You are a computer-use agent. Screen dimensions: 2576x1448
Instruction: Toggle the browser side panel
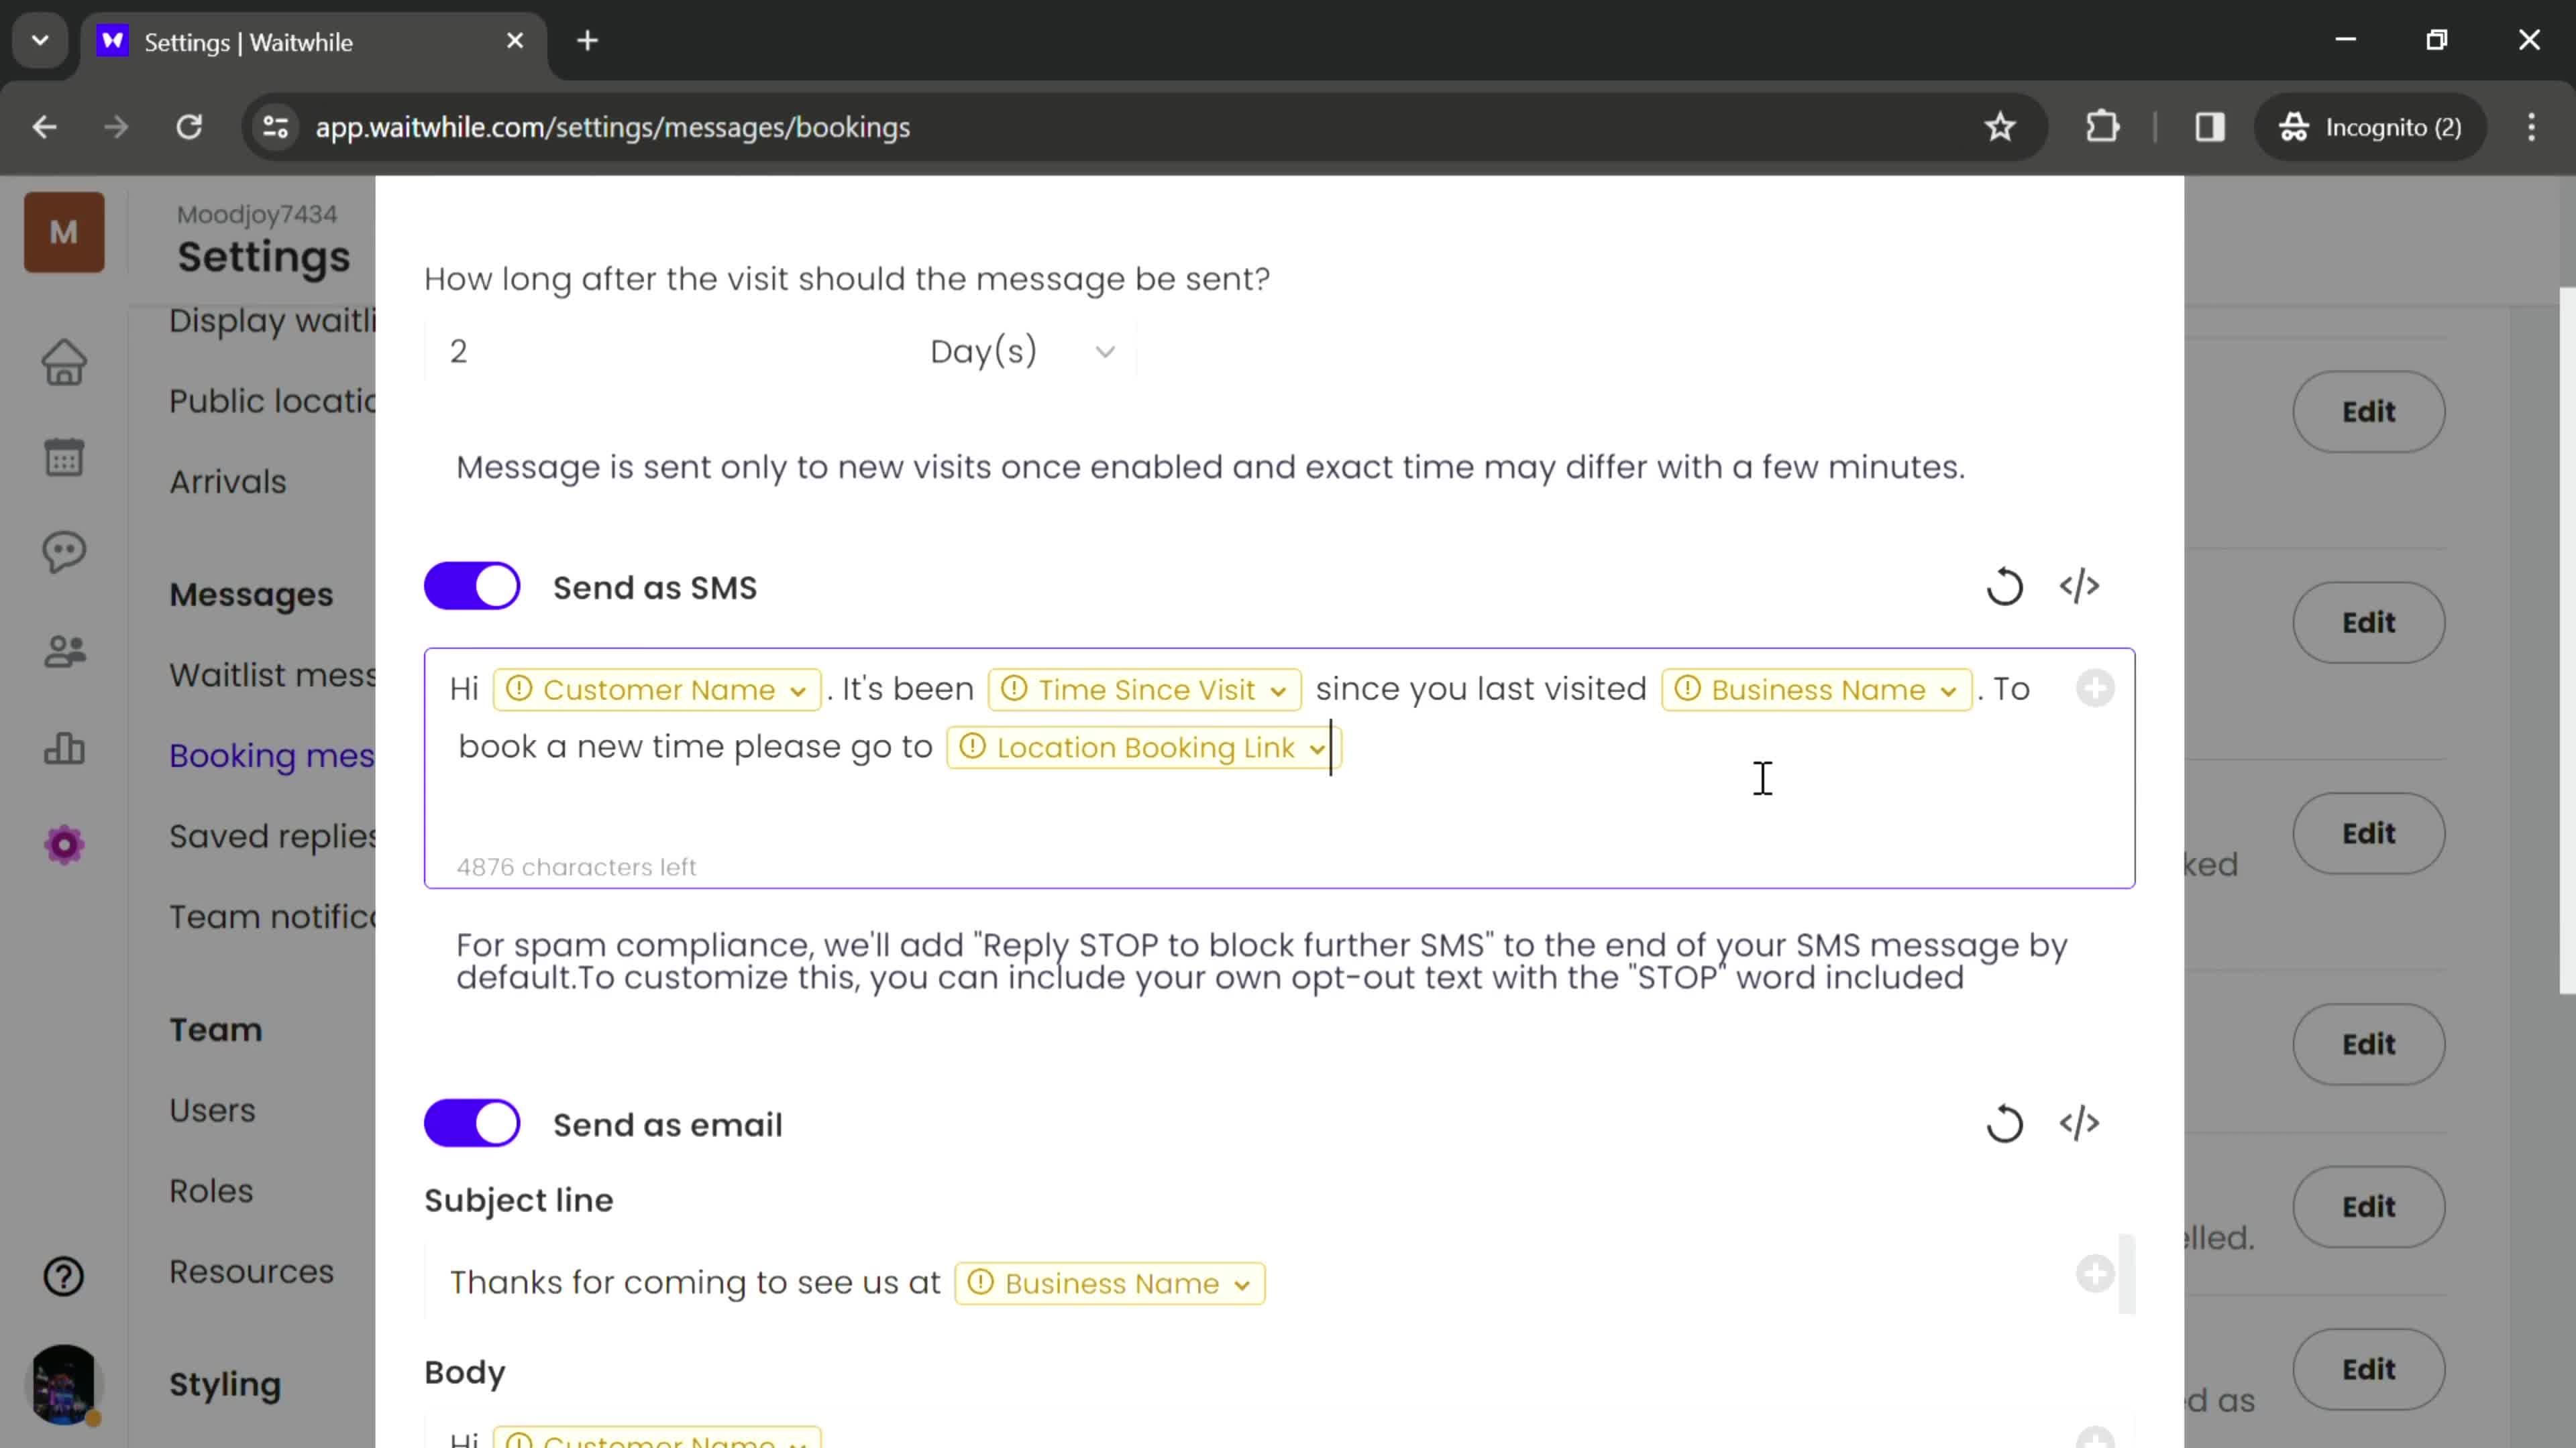click(2209, 127)
